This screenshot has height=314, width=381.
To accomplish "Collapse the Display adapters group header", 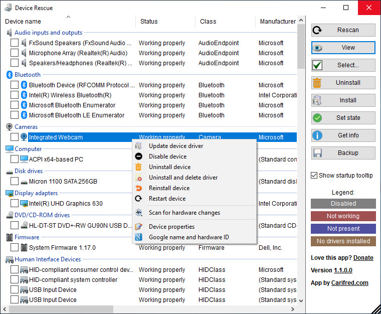I will click(36, 193).
